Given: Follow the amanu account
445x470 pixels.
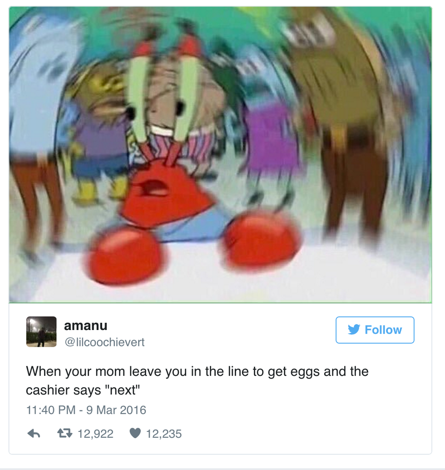Looking at the screenshot, I should tap(375, 330).
